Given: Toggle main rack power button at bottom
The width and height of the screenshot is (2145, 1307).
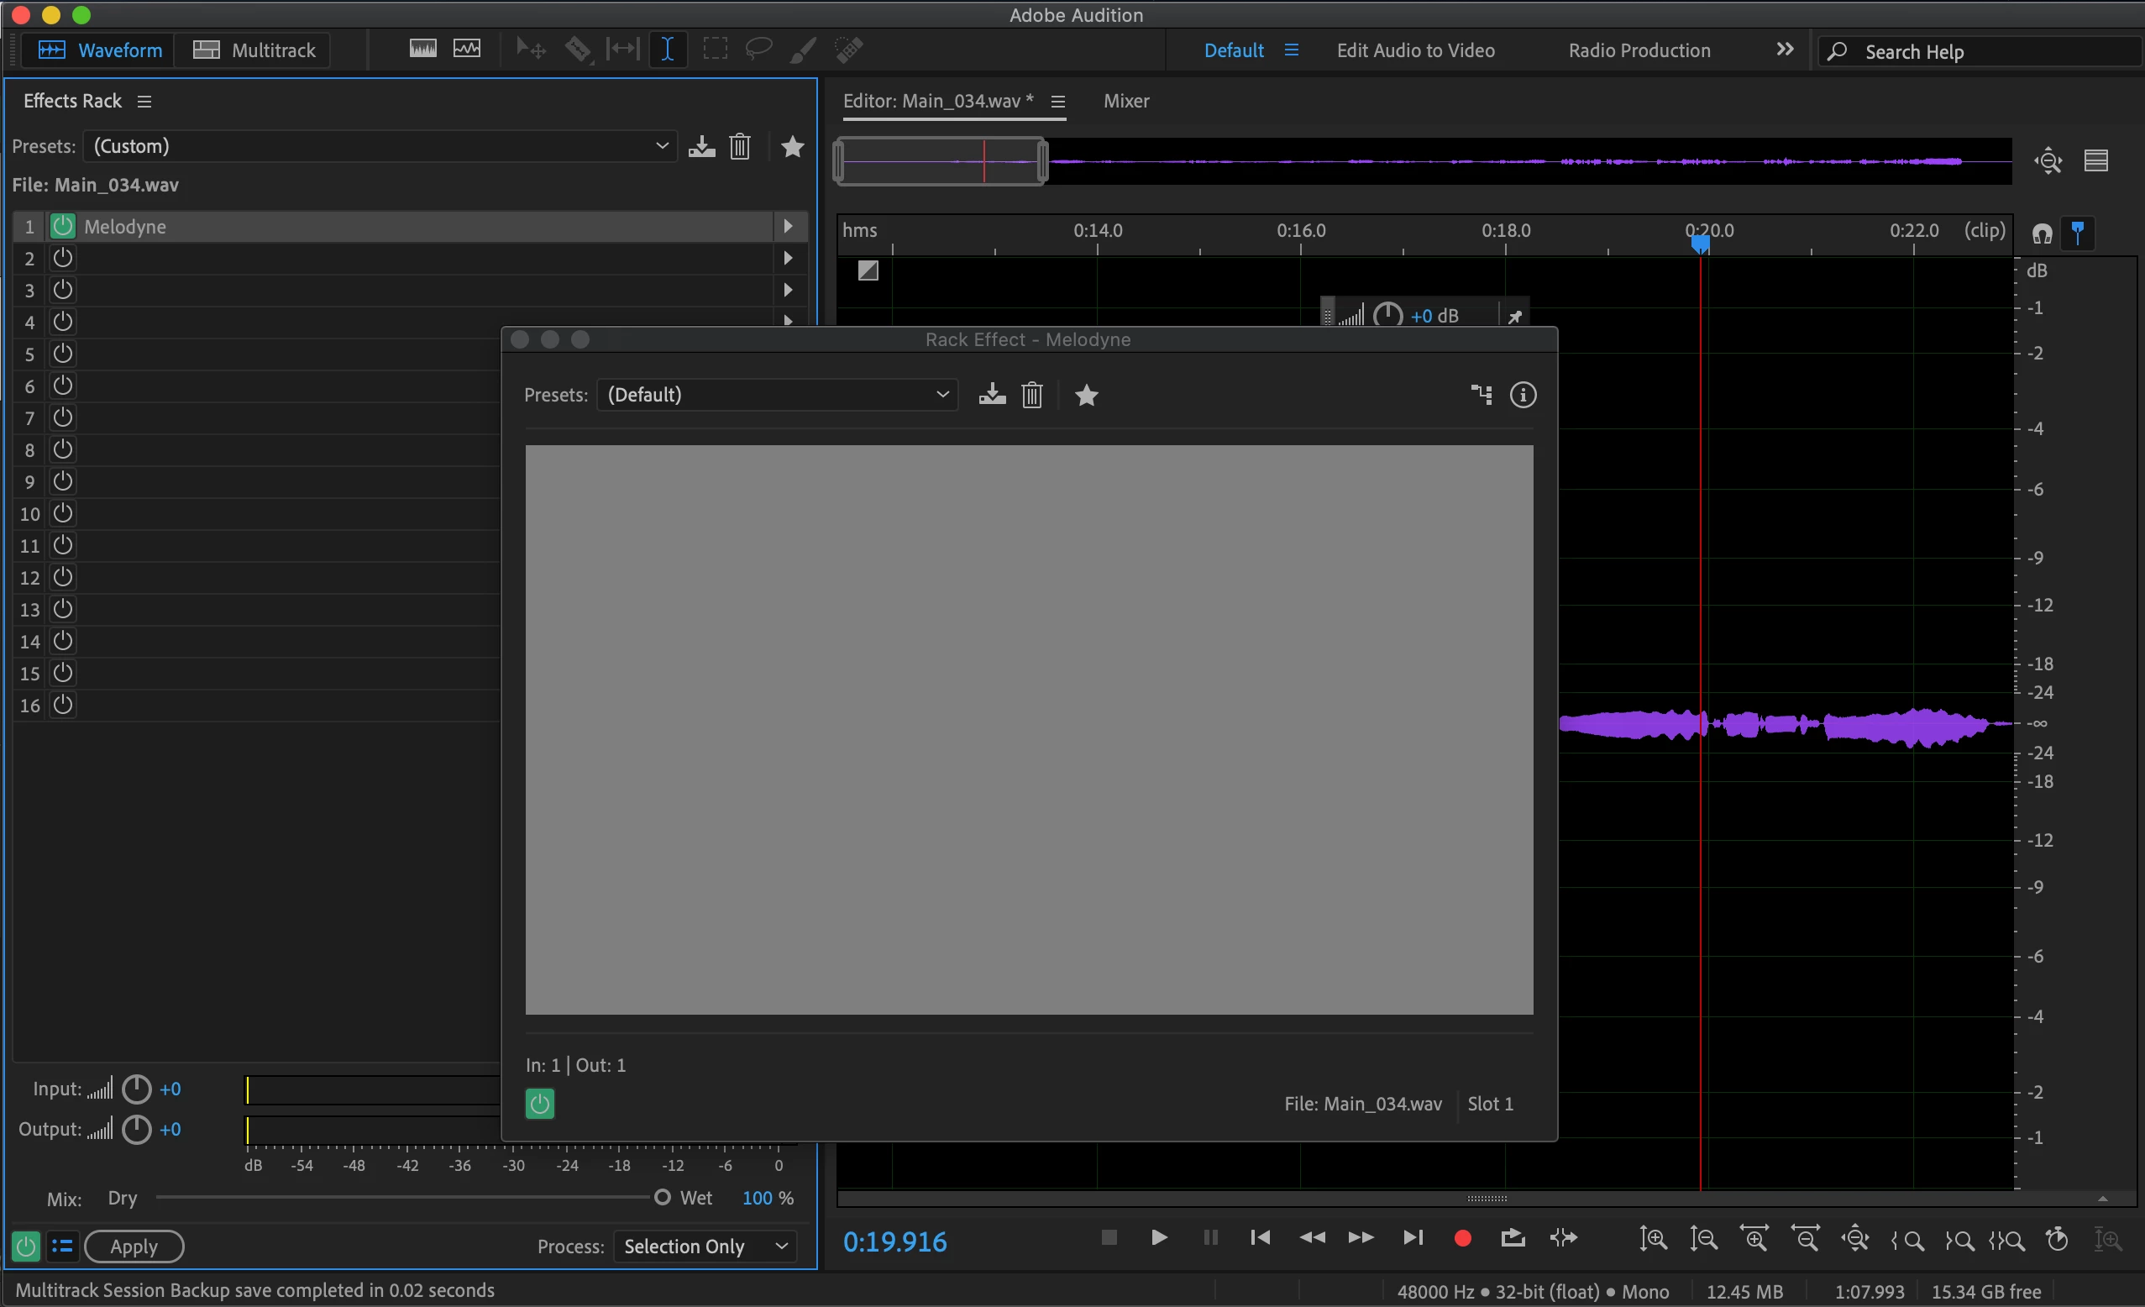Looking at the screenshot, I should point(26,1246).
